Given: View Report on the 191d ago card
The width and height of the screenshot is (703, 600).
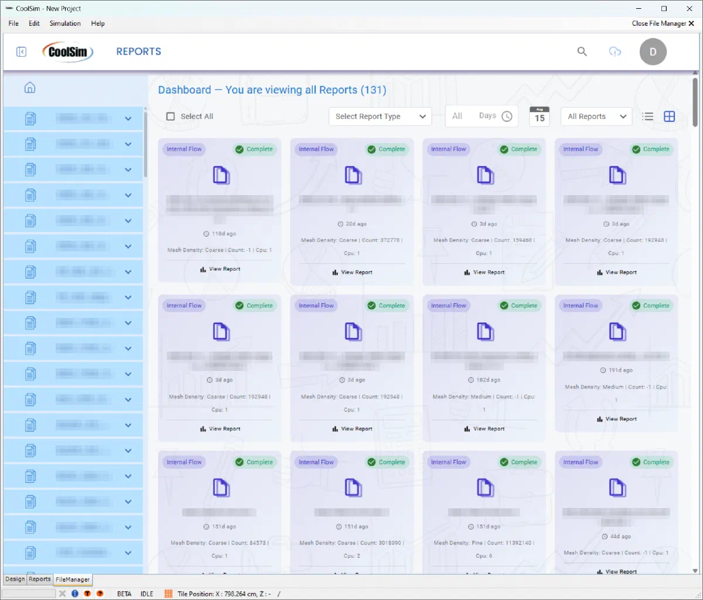Looking at the screenshot, I should pos(617,419).
